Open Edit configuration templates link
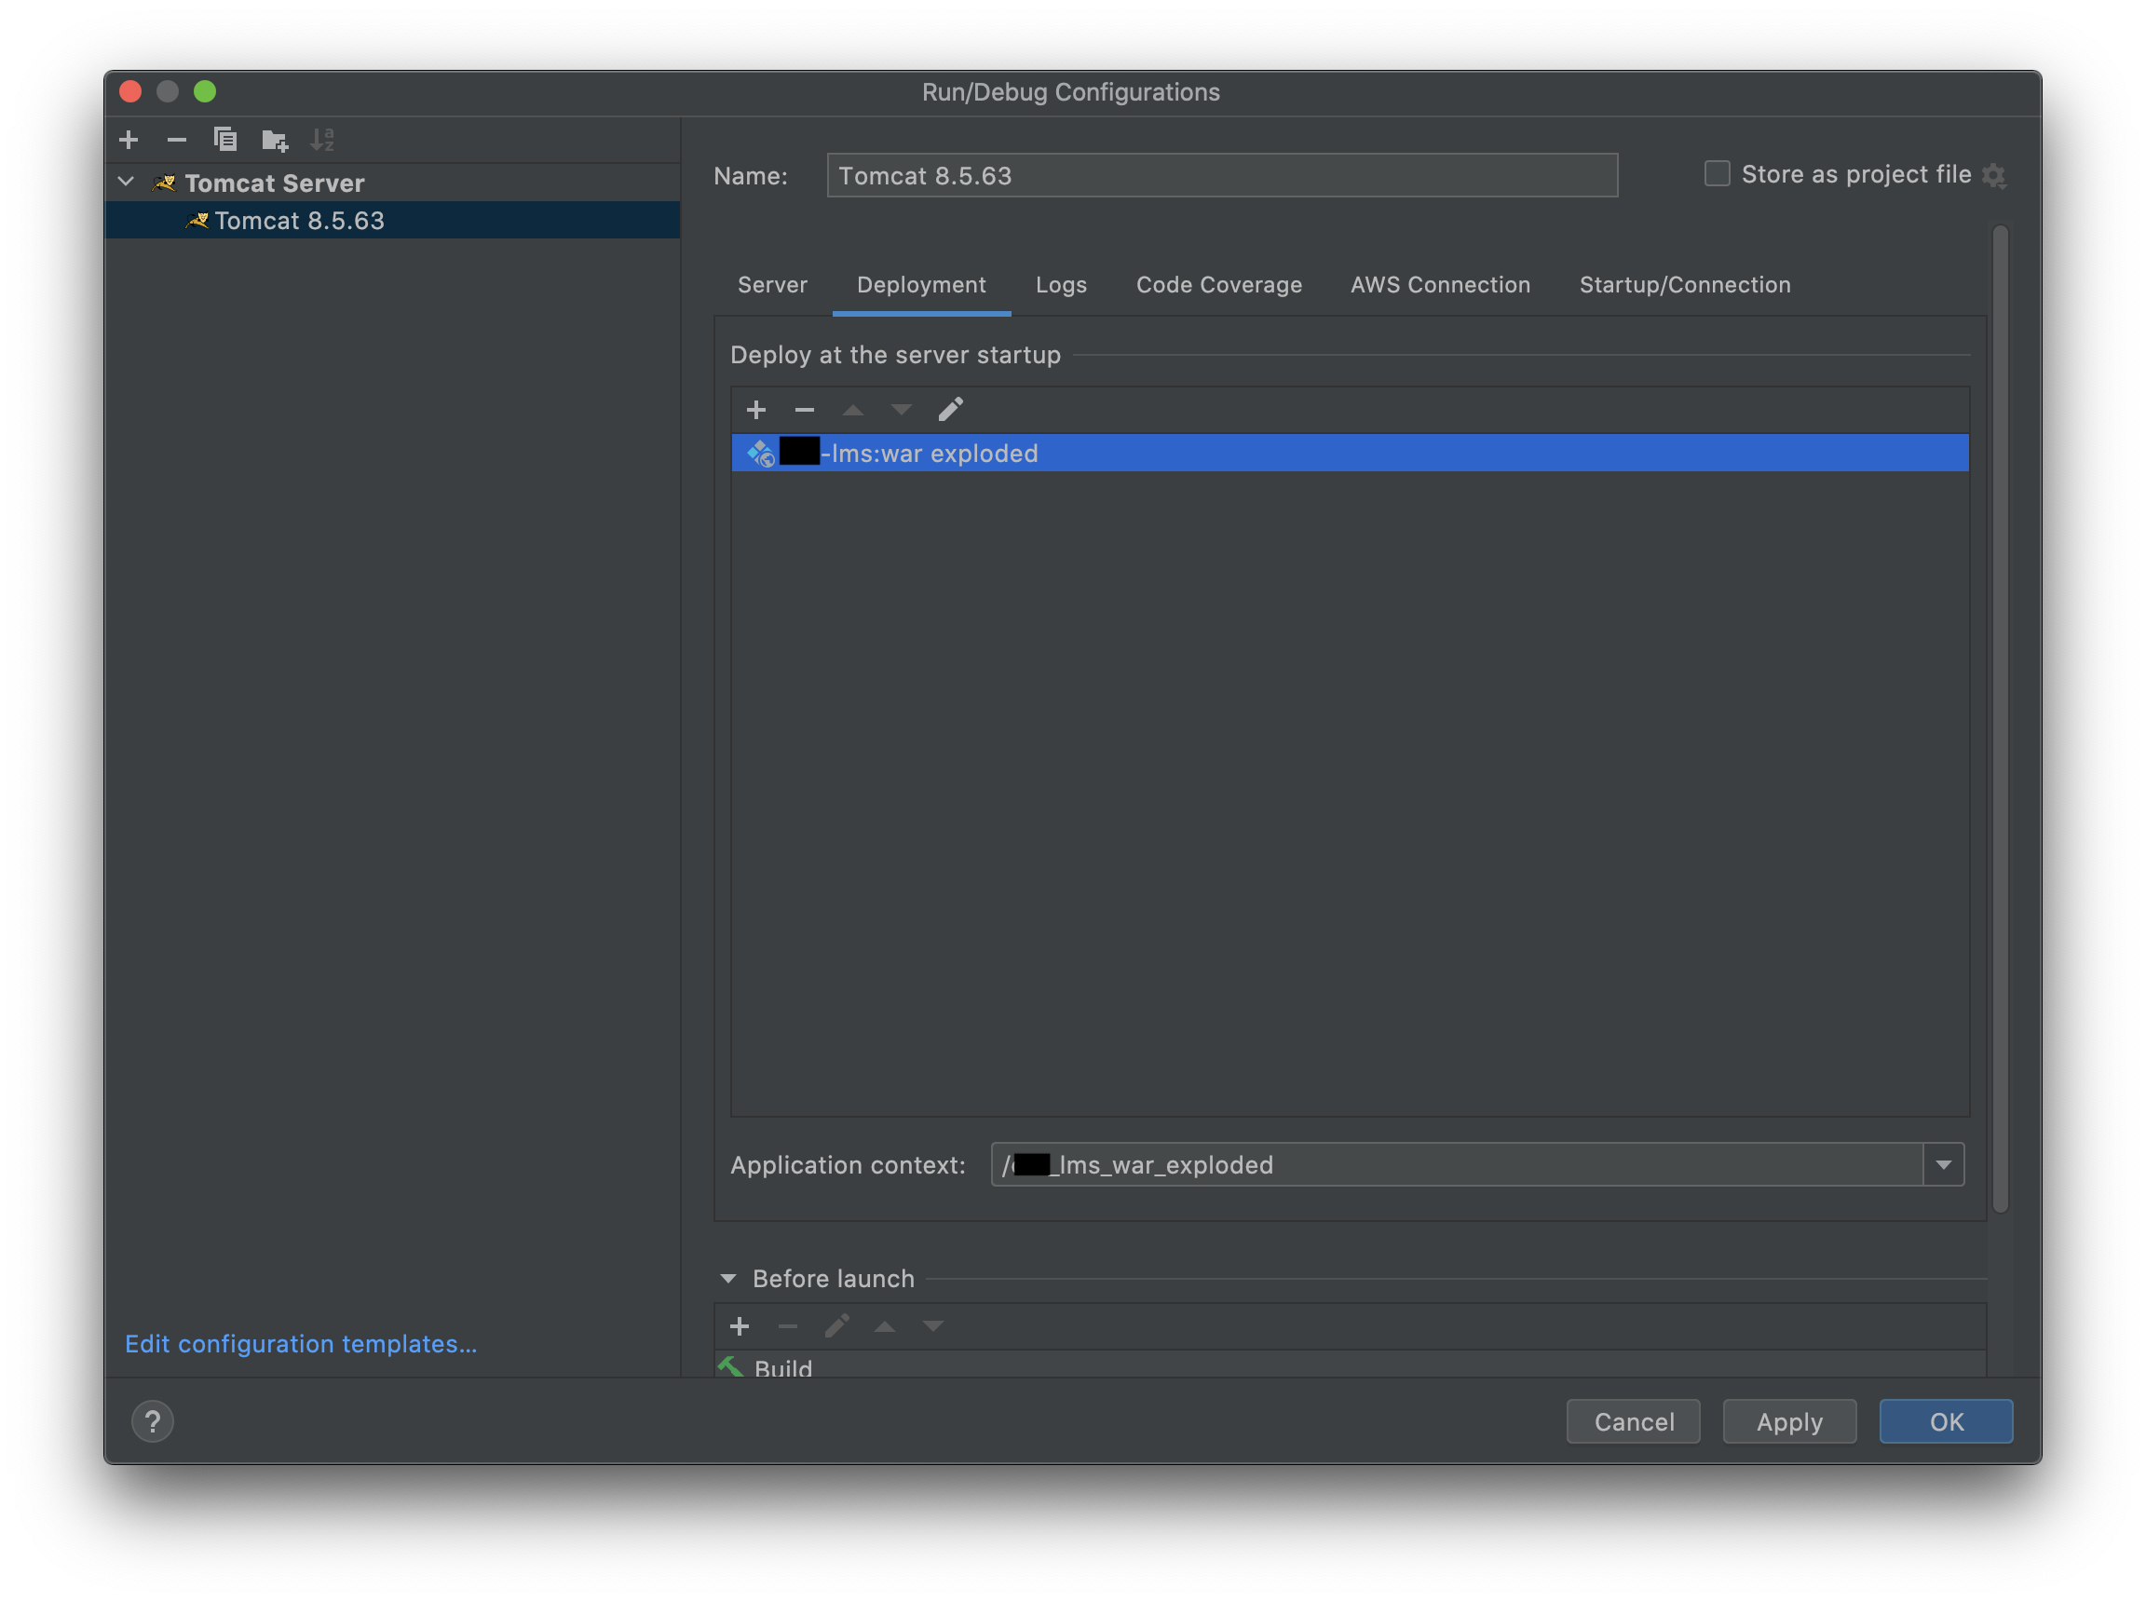The height and width of the screenshot is (1602, 2146). pyautogui.click(x=301, y=1344)
